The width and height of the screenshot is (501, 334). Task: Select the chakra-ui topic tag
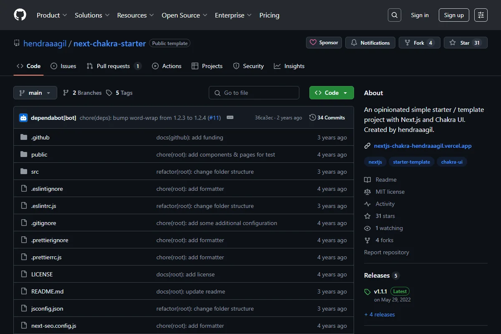pos(452,162)
